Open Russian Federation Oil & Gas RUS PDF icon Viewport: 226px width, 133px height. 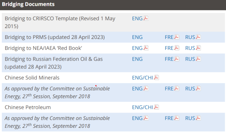[198, 59]
